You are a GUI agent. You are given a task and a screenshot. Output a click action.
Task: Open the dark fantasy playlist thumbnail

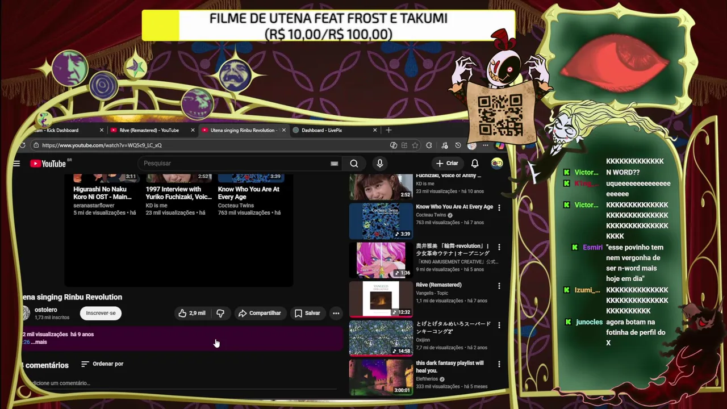381,377
